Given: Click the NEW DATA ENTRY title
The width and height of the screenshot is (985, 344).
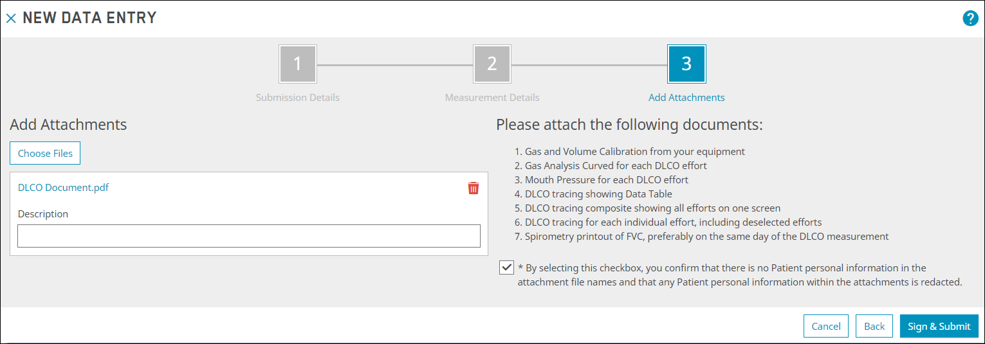Looking at the screenshot, I should click(x=89, y=18).
